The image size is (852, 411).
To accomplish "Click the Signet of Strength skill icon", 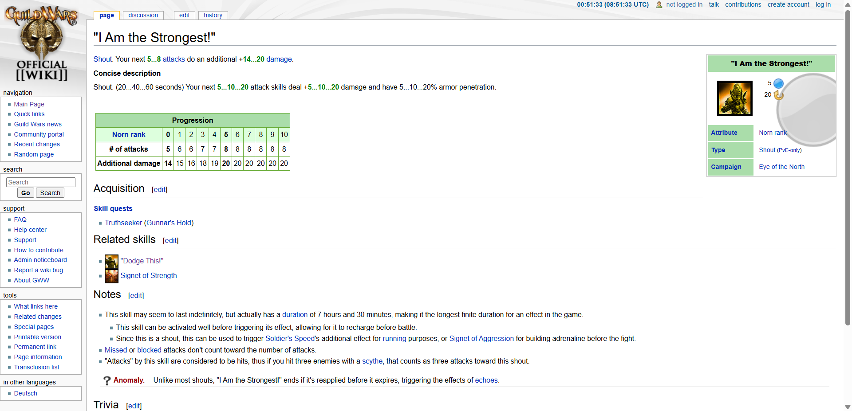I will pyautogui.click(x=111, y=276).
